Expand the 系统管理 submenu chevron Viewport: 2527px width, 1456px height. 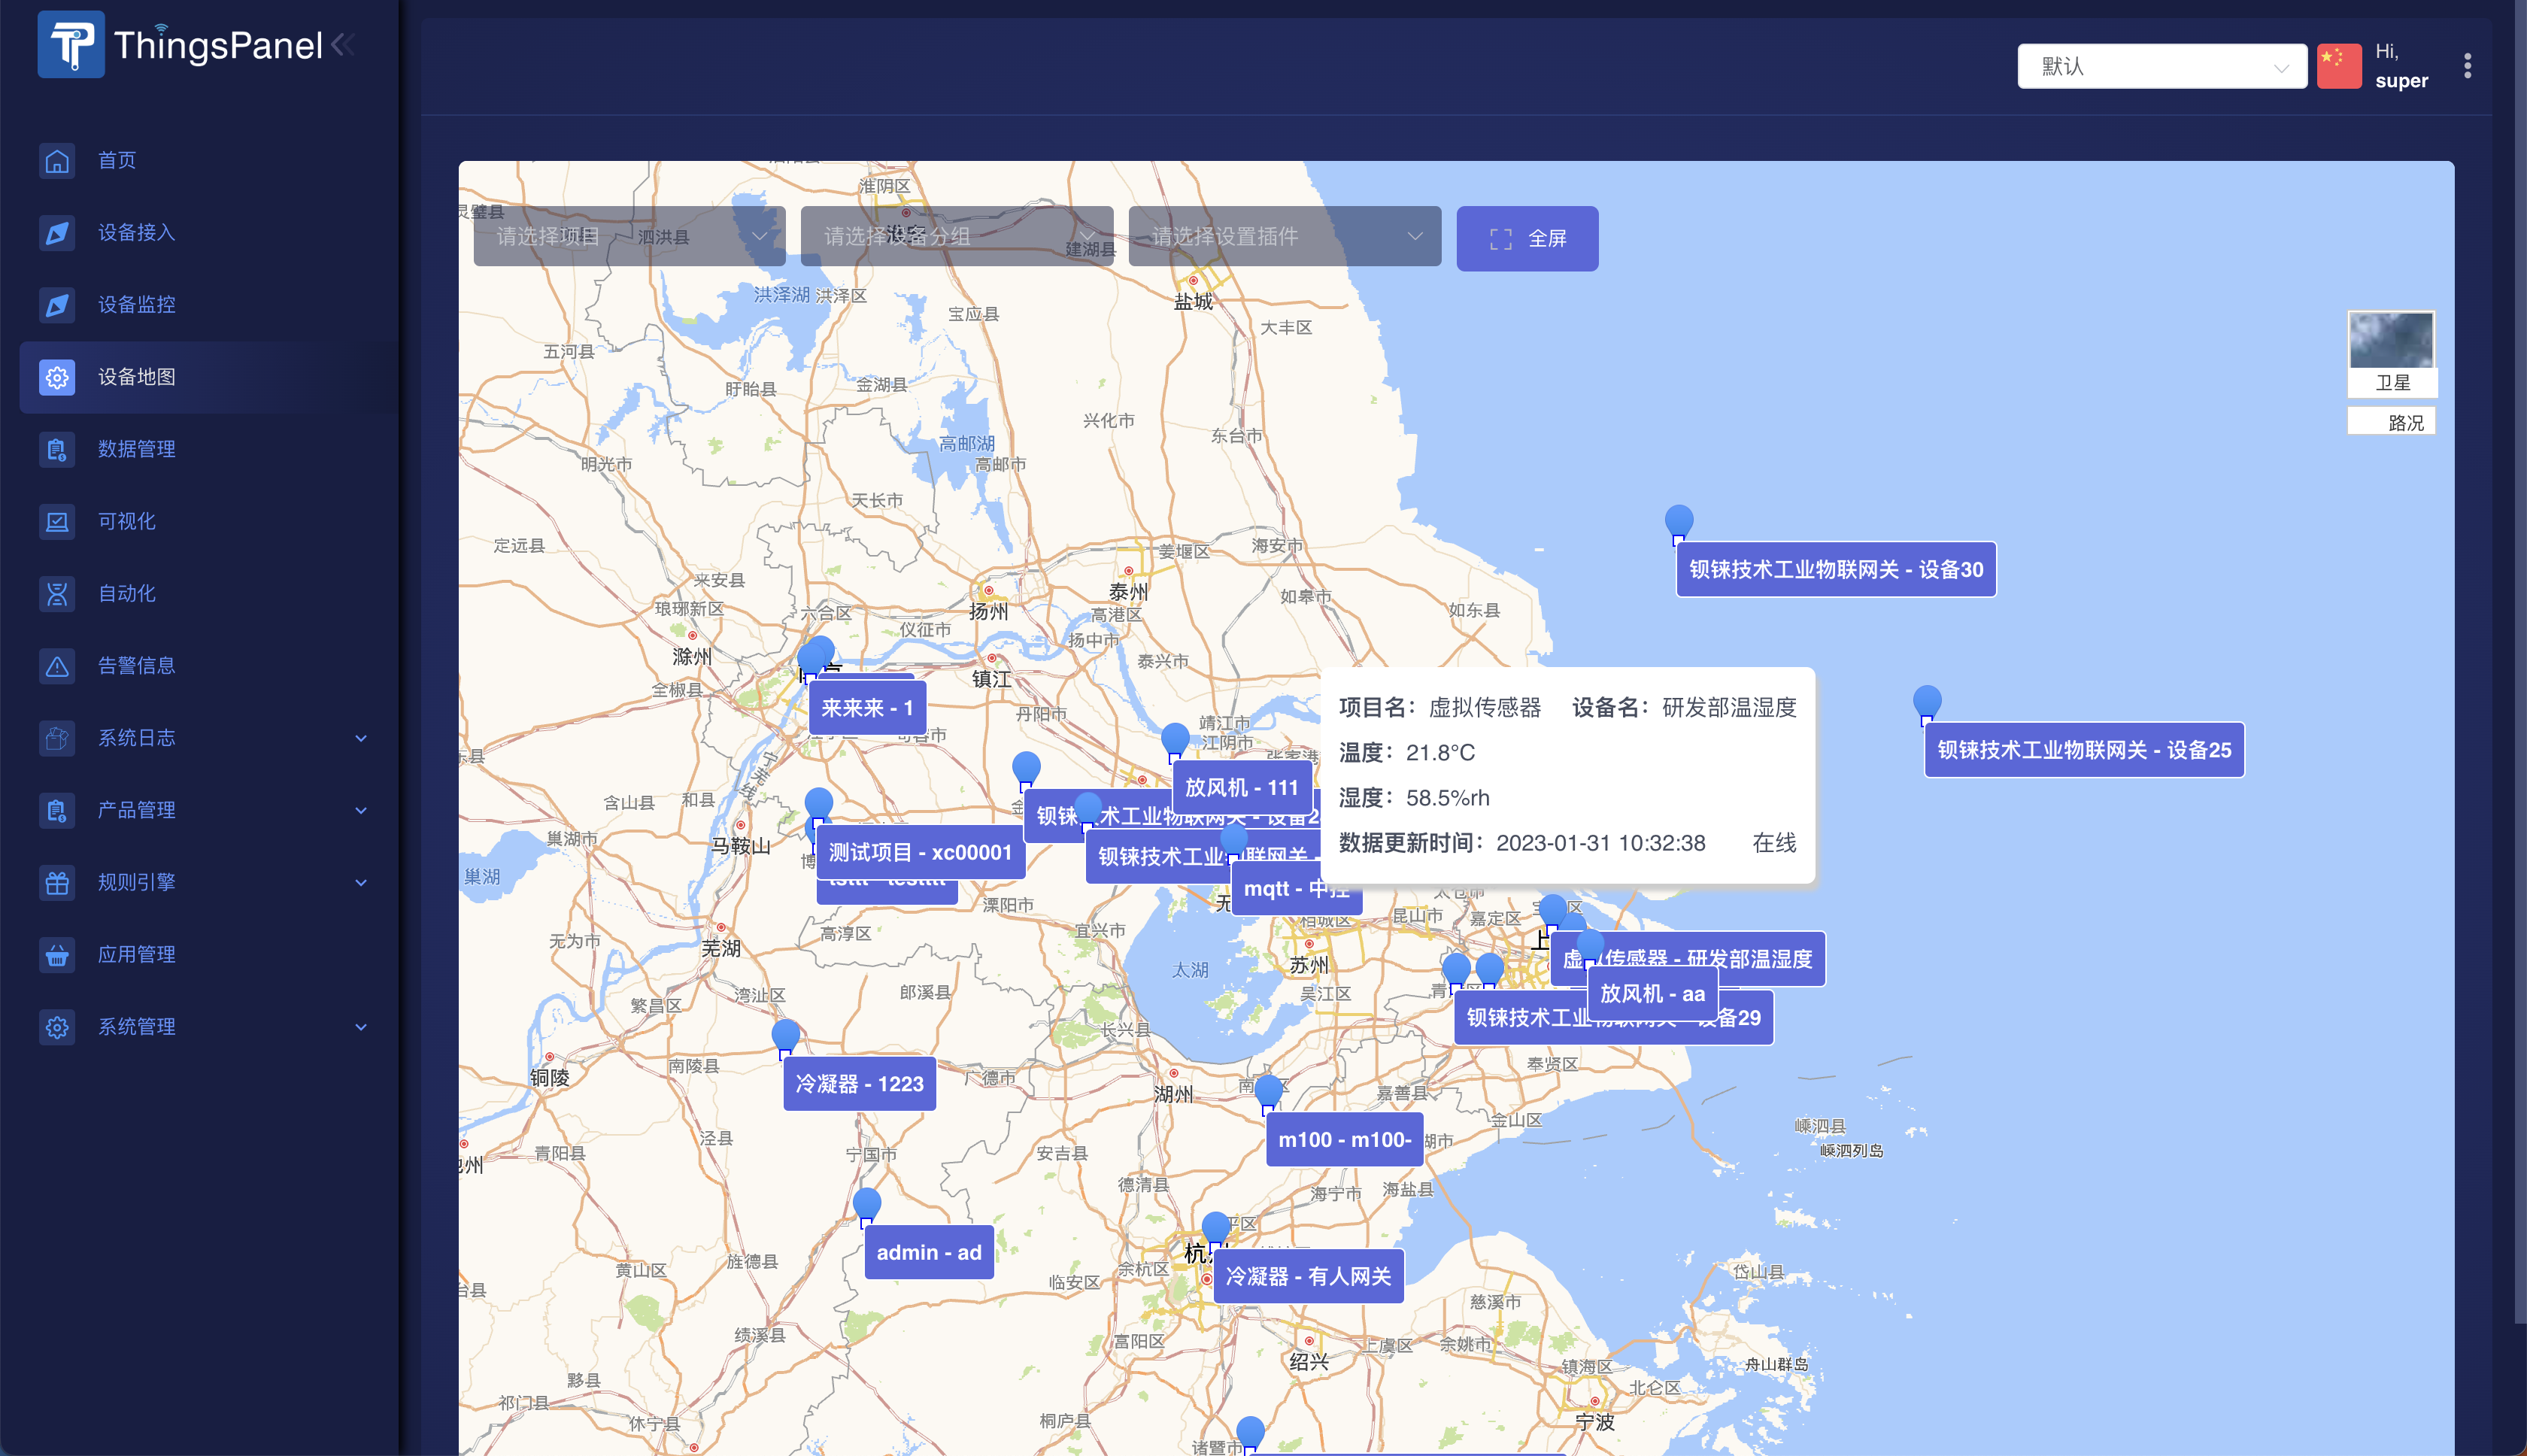pyautogui.click(x=361, y=1026)
